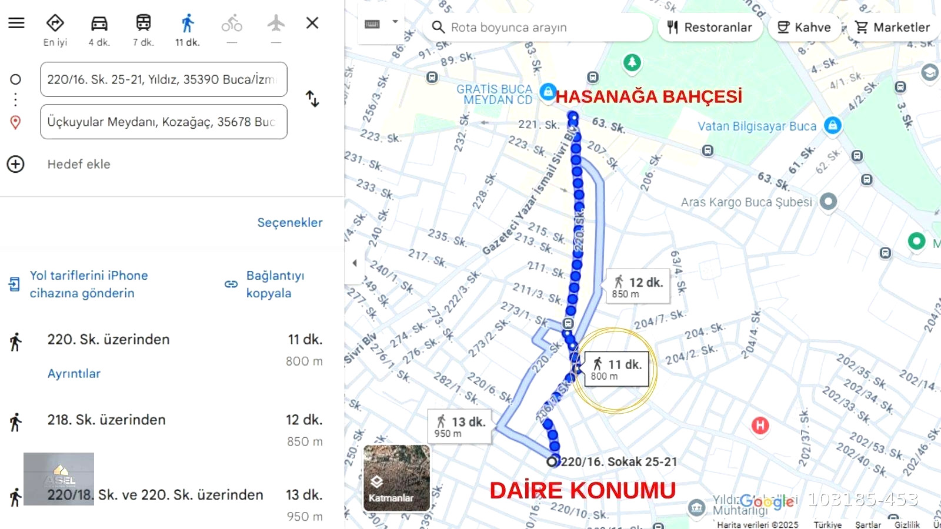The width and height of the screenshot is (941, 529).
Task: Open the Katmanlar layers thumbnail
Action: (x=396, y=478)
